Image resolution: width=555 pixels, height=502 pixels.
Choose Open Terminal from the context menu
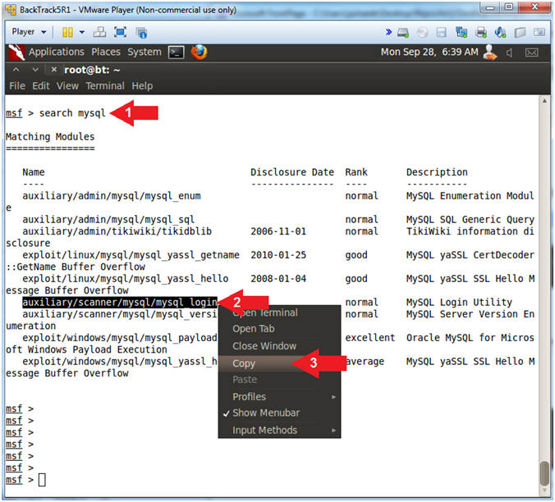pos(279,313)
